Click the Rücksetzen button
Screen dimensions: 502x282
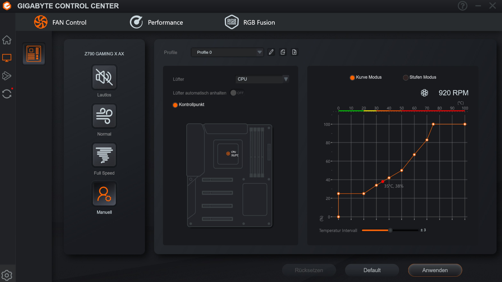click(x=309, y=270)
